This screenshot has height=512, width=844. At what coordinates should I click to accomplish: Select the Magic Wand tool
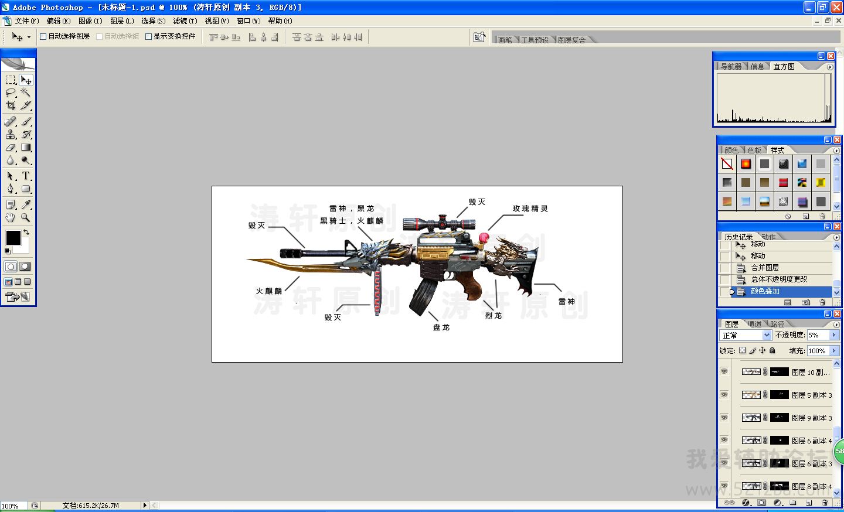pos(26,93)
